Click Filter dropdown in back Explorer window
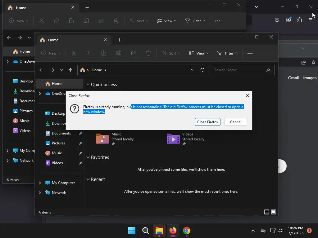This screenshot has height=238, width=318. 195,21
